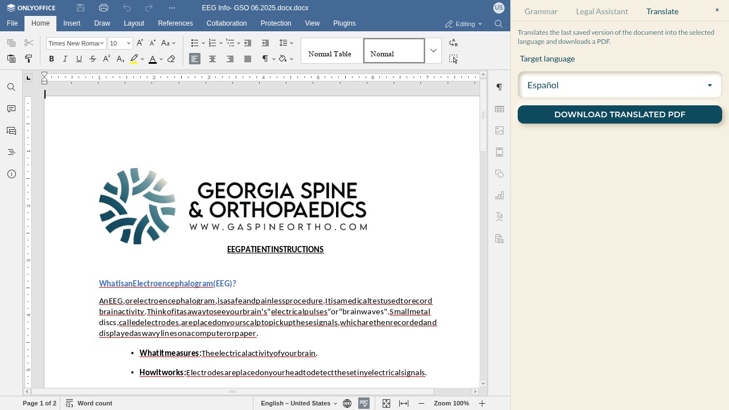The image size is (729, 410).
Task: Open the Find sidebar icon
Action: (x=11, y=87)
